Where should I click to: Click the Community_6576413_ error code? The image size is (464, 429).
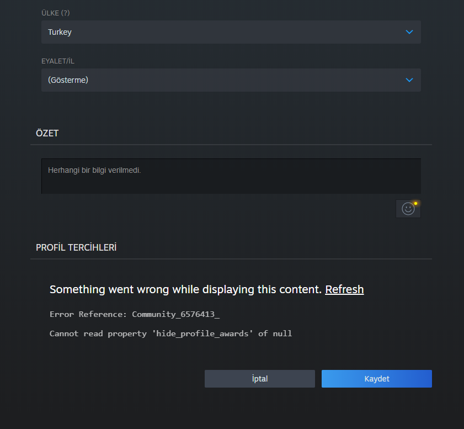(175, 314)
